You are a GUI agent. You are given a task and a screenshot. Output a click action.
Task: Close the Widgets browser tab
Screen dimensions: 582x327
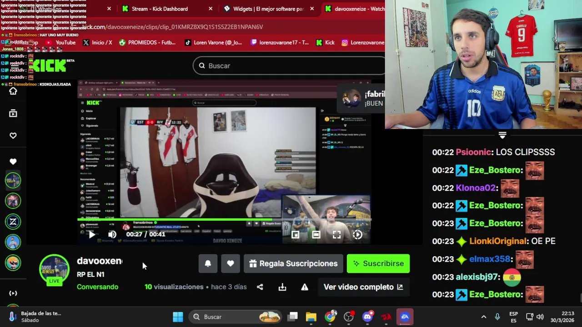coord(311,9)
